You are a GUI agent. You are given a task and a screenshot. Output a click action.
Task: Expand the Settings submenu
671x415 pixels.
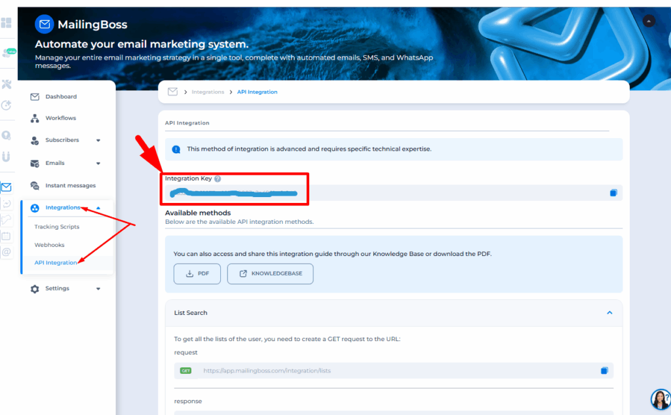point(98,289)
